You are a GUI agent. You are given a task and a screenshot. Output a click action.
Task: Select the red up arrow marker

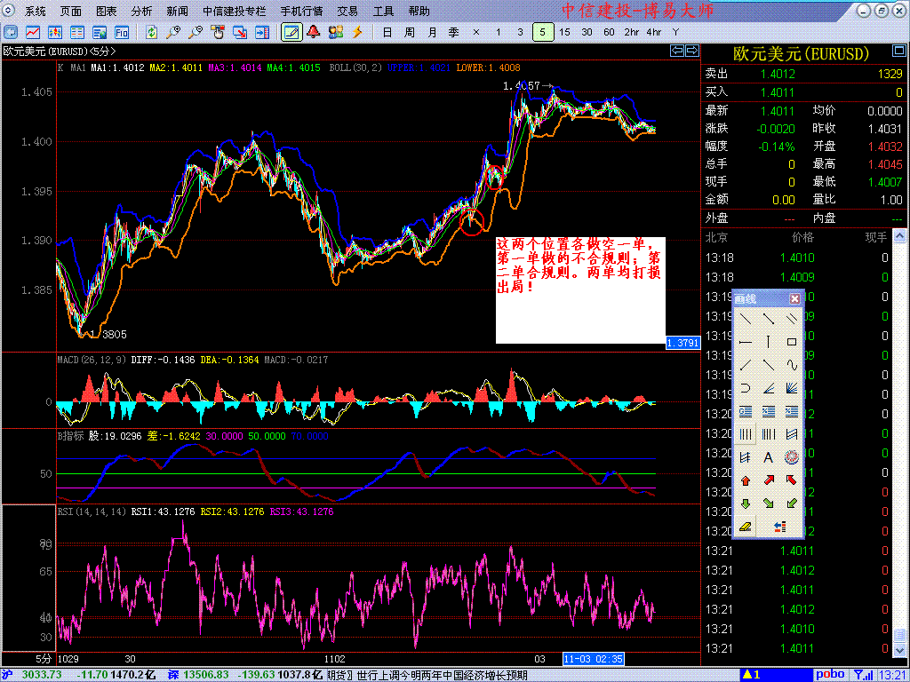click(x=746, y=480)
